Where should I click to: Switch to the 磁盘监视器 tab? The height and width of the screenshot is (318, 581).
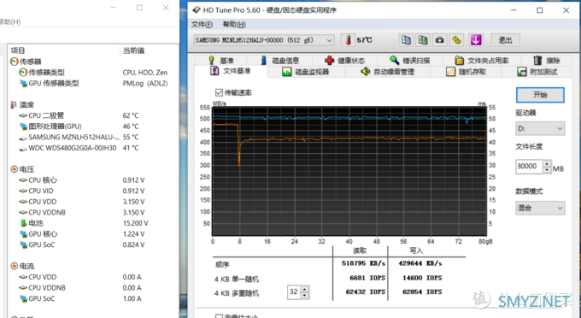click(305, 72)
